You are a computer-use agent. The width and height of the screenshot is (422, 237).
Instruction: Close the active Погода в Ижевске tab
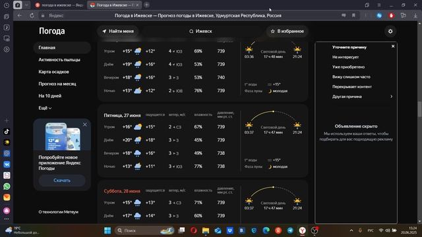coord(137,5)
